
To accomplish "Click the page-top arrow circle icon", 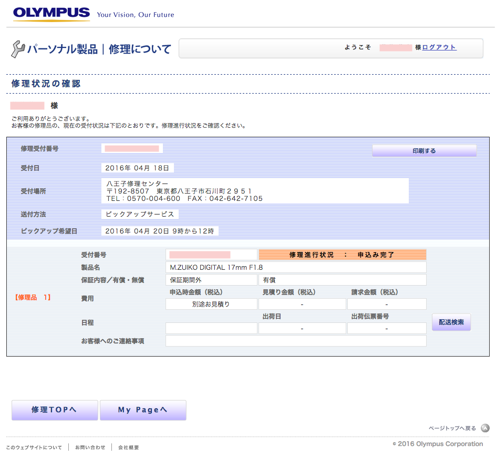I will (x=485, y=428).
